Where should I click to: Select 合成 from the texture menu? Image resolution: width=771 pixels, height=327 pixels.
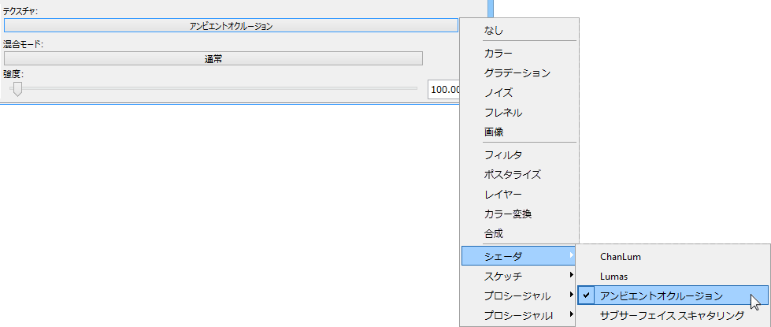pos(519,233)
